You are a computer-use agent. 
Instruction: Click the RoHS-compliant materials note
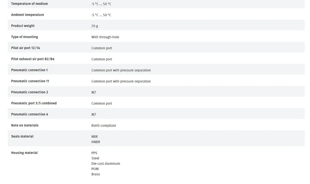[x=104, y=126]
